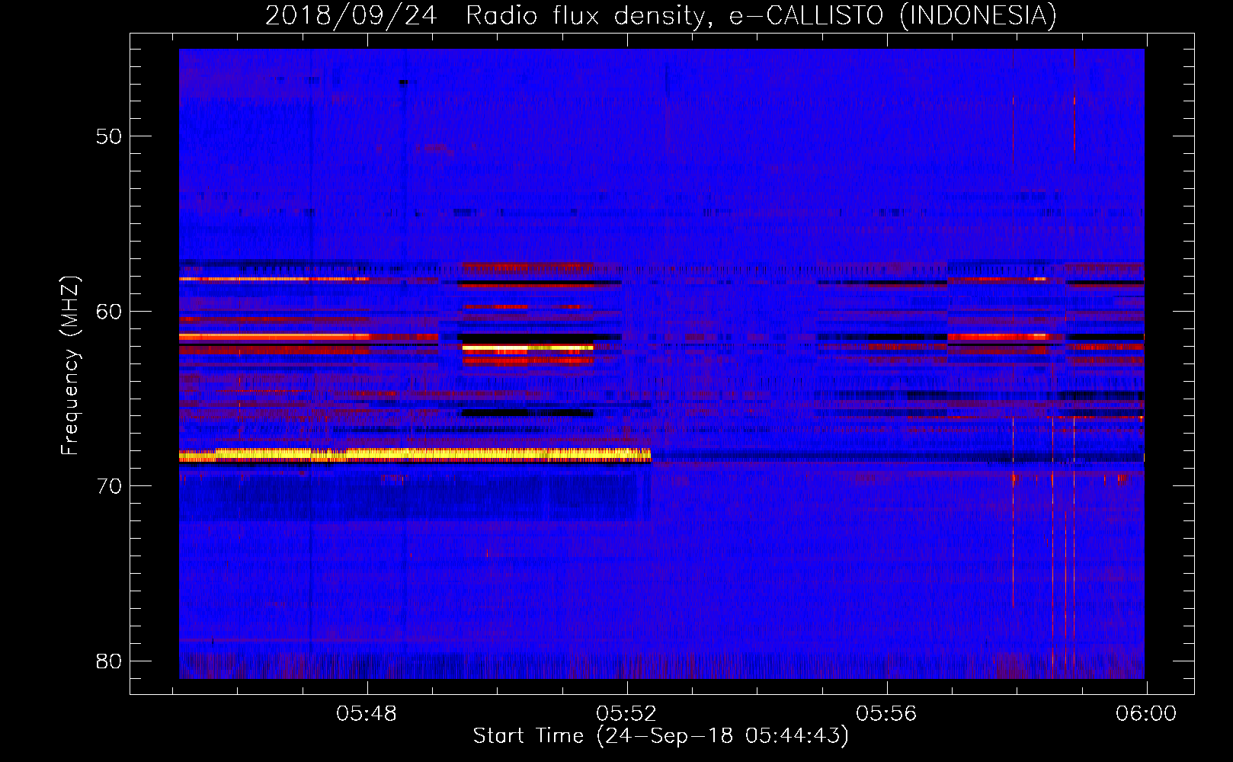1233x762 pixels.
Task: Click the yellow-green burst near 62 MHz around 05:50
Action: [528, 348]
